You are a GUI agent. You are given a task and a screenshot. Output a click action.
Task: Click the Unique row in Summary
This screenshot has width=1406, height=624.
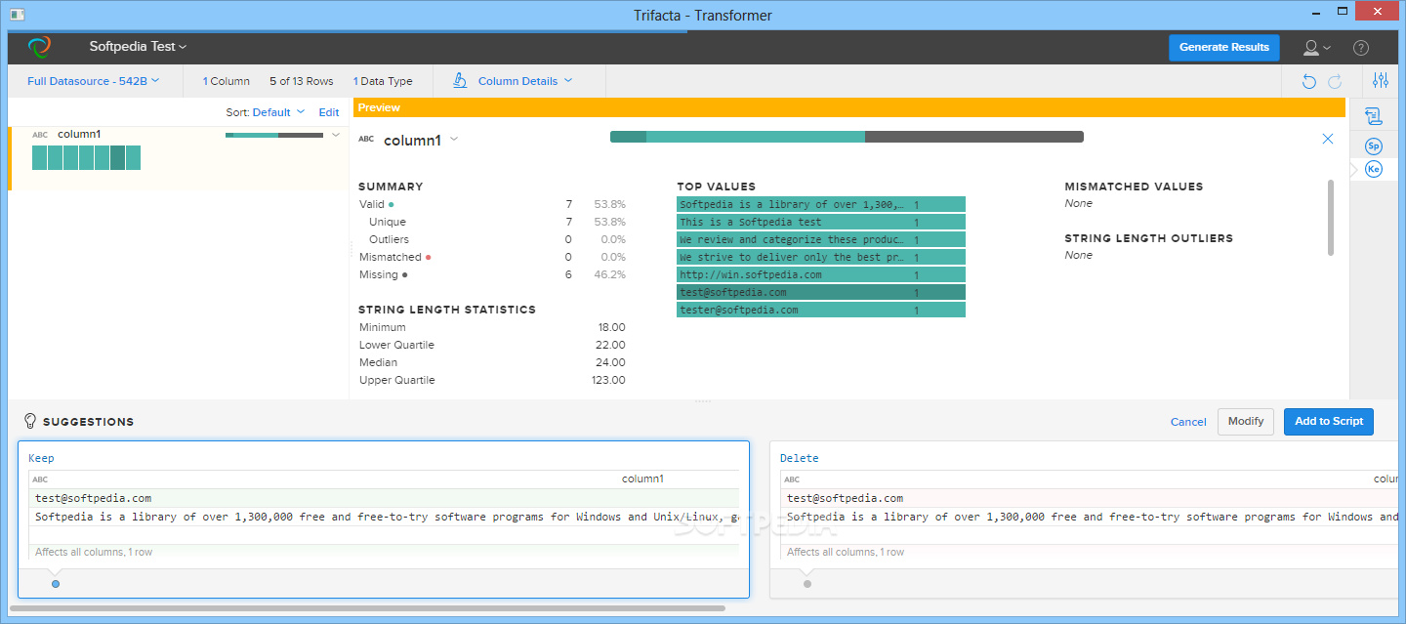(492, 222)
